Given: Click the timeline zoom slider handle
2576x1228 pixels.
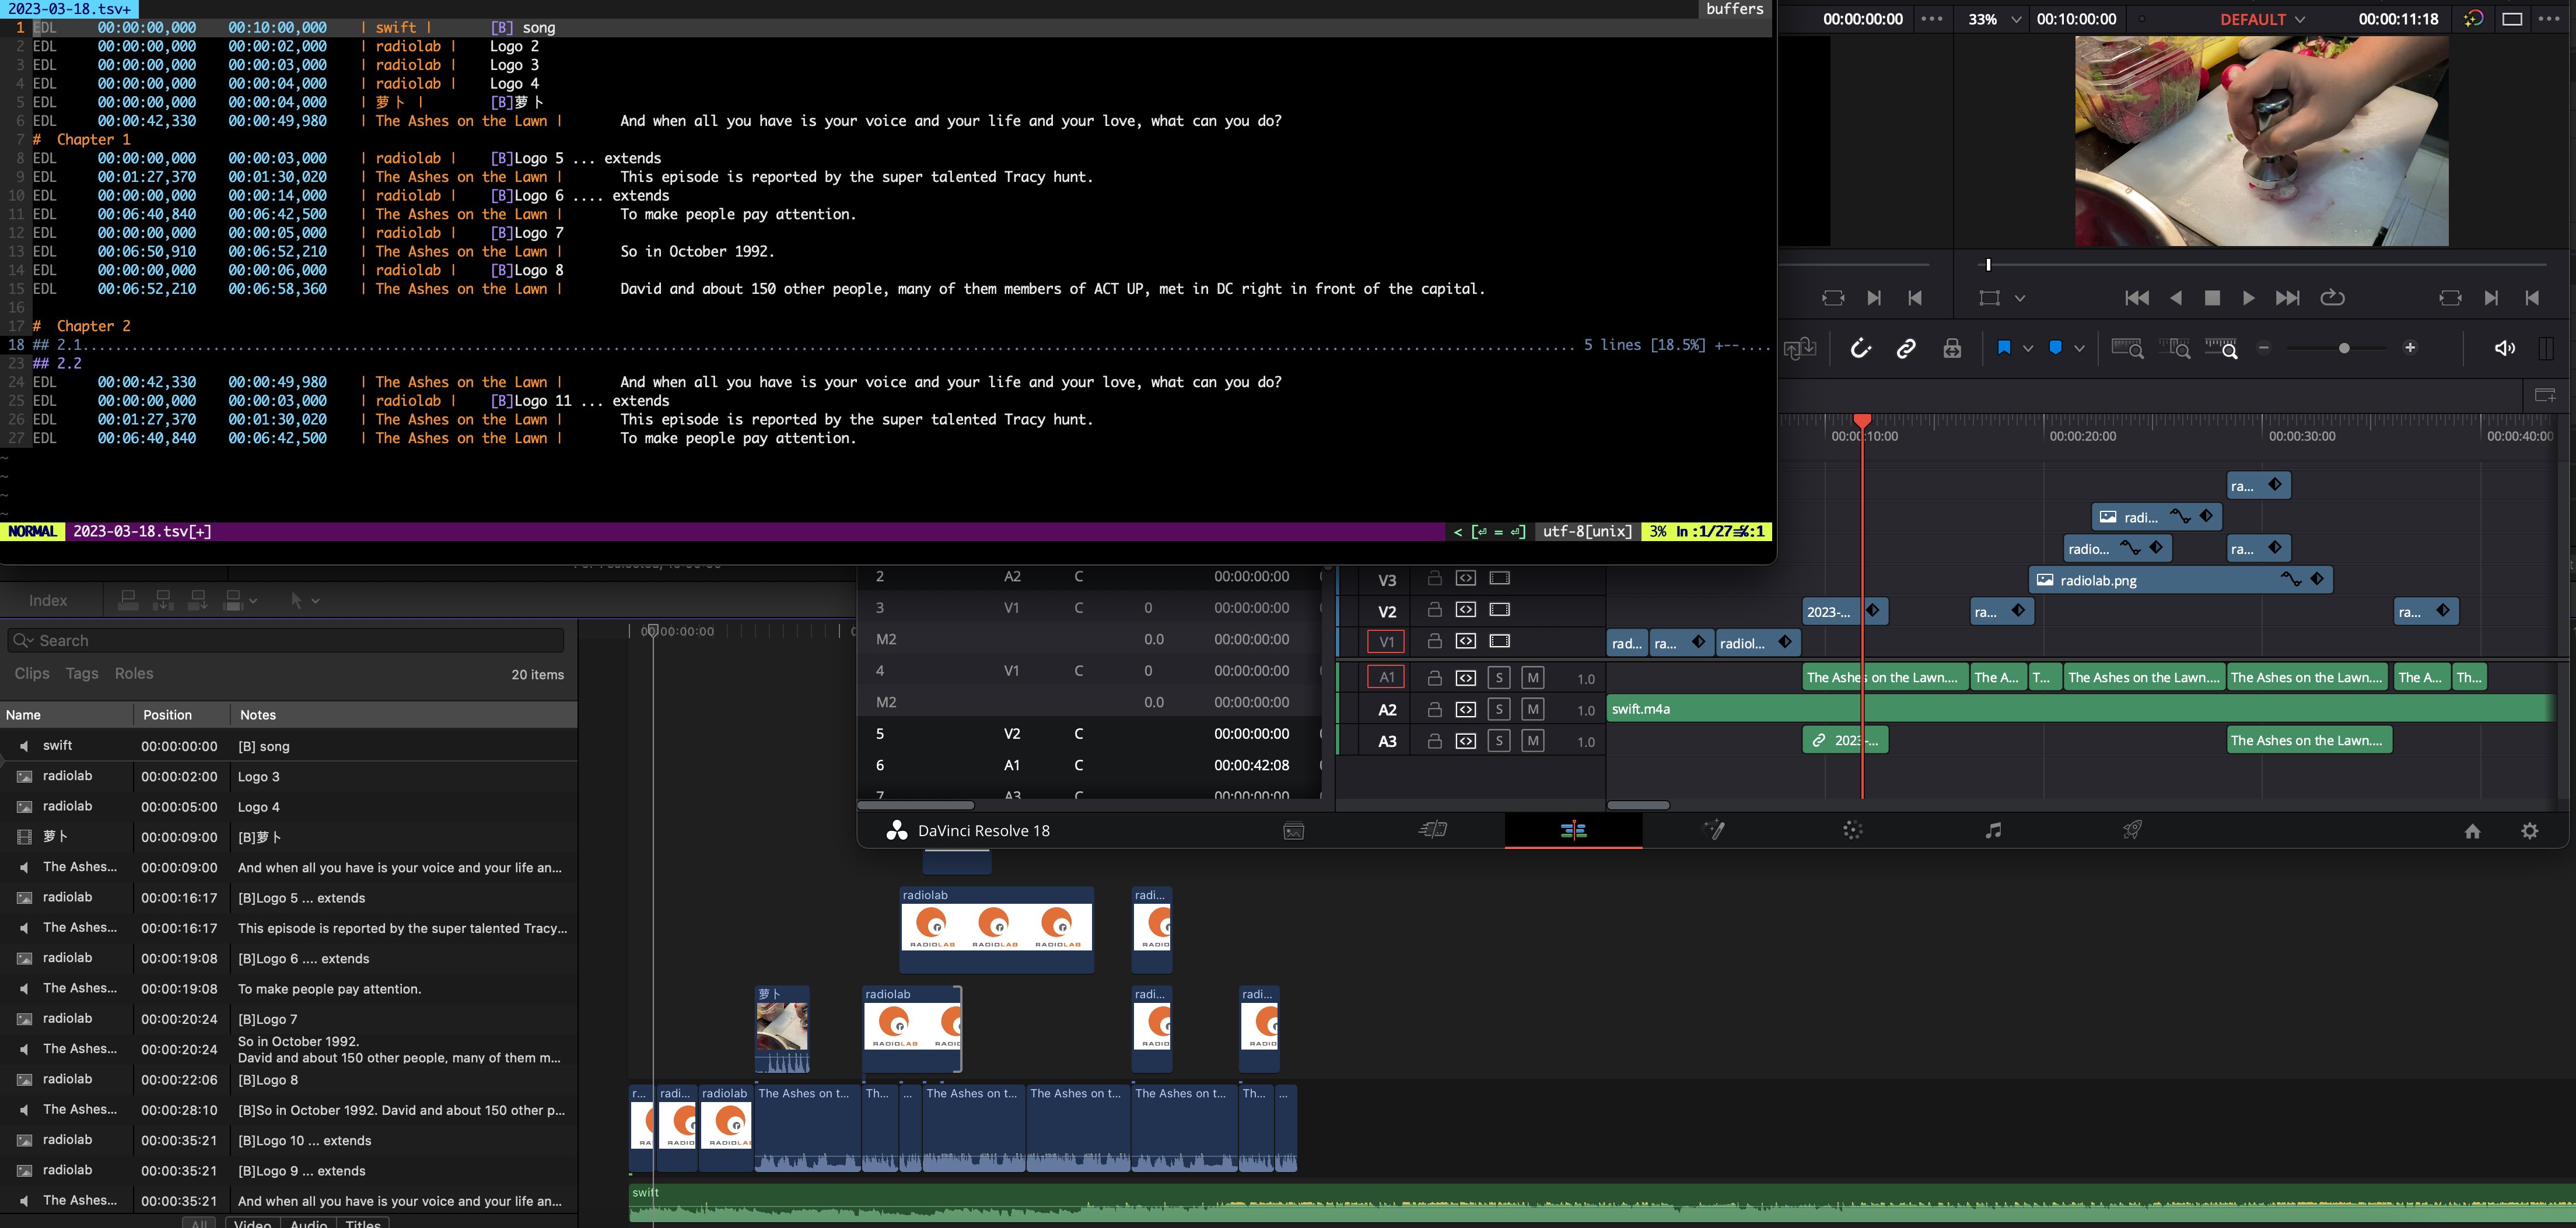Looking at the screenshot, I should click(x=2344, y=348).
